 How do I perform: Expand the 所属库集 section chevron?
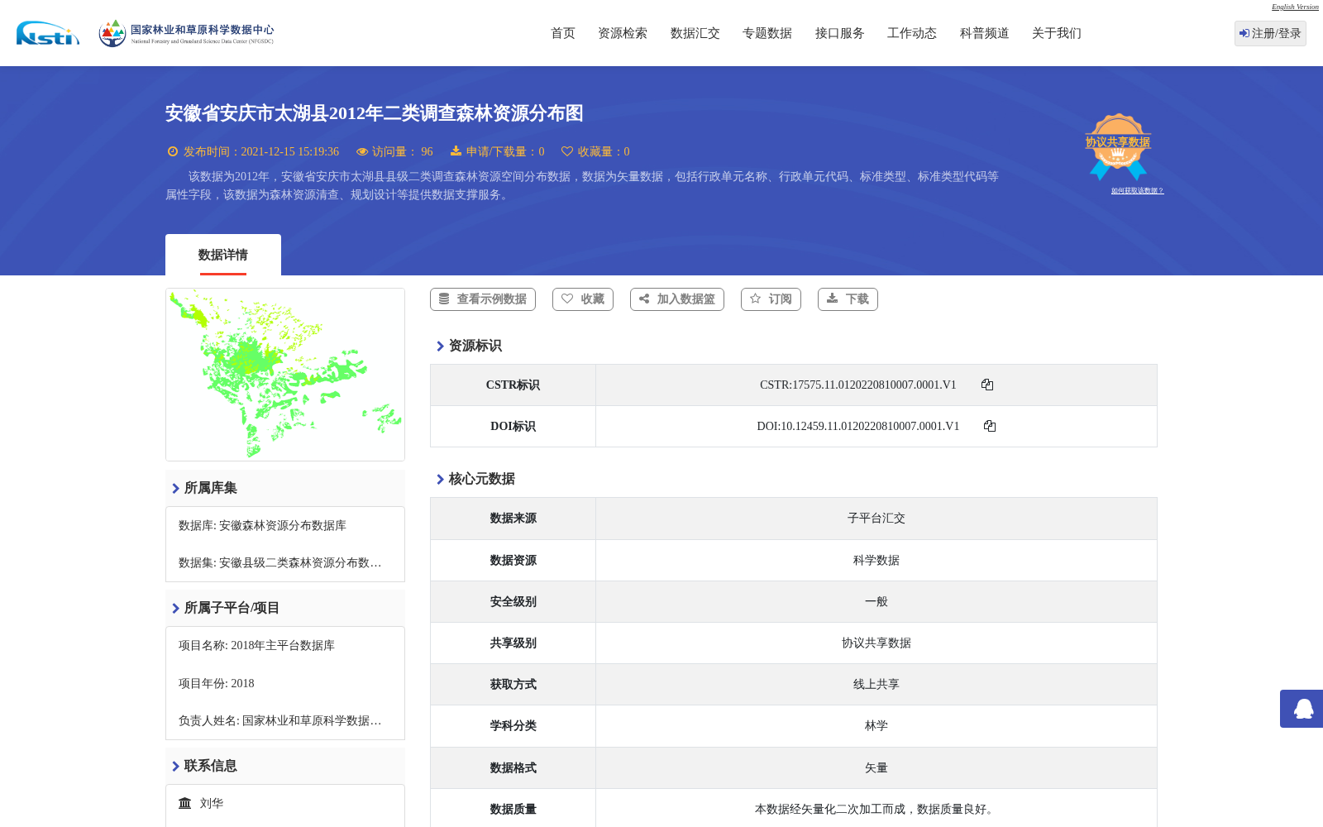[x=175, y=489]
